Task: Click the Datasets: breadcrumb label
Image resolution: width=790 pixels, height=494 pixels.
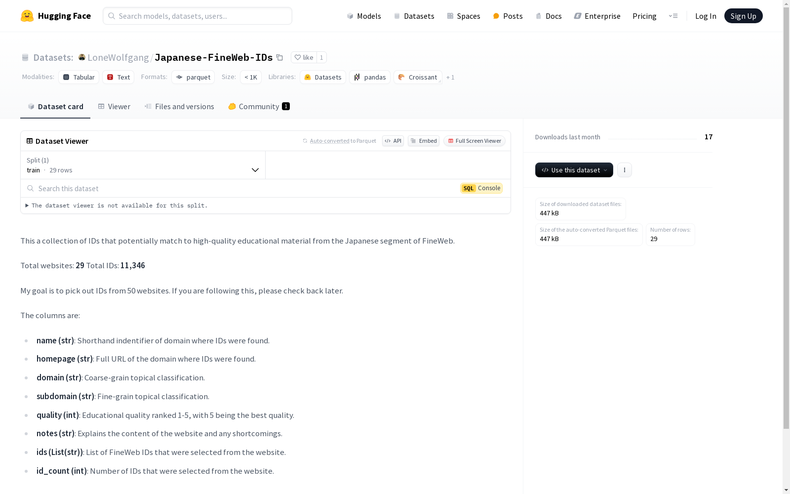Action: point(53,57)
